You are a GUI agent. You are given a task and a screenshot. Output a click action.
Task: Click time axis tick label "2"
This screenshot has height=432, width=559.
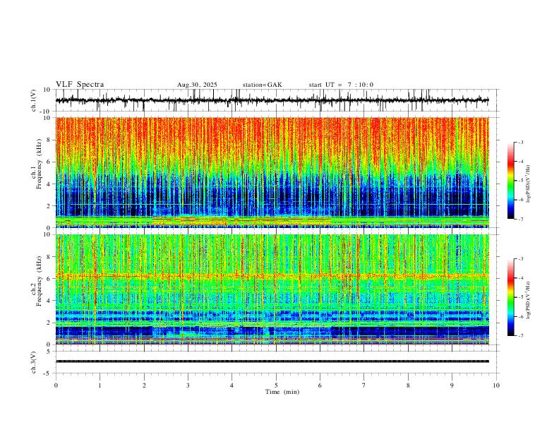tap(144, 385)
